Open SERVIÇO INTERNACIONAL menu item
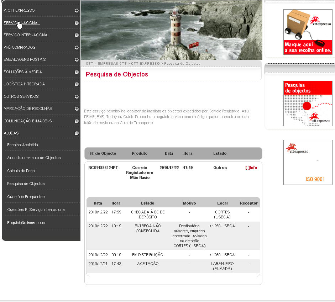Screen dimensions: 335x302 pyautogui.click(x=26, y=35)
